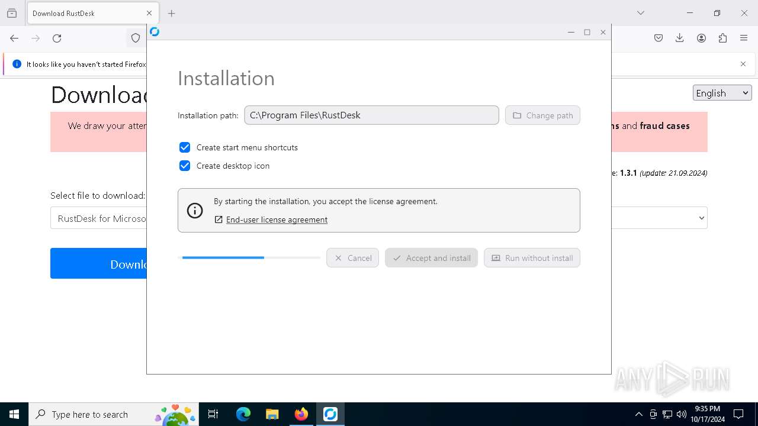Viewport: 758px width, 426px height.
Task: Open Firefox extensions puzzle icon
Action: (x=722, y=38)
